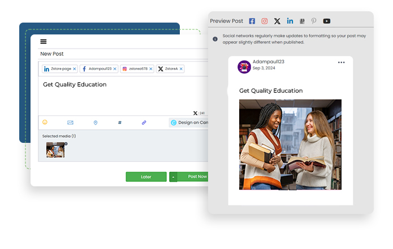
Task: Switch preview to X
Action: click(x=277, y=21)
